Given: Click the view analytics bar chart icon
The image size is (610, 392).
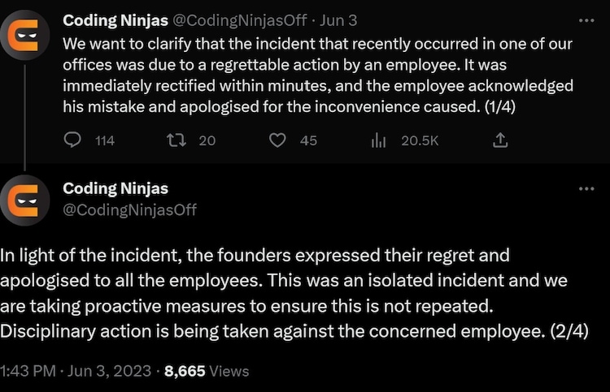Looking at the screenshot, I should [378, 140].
